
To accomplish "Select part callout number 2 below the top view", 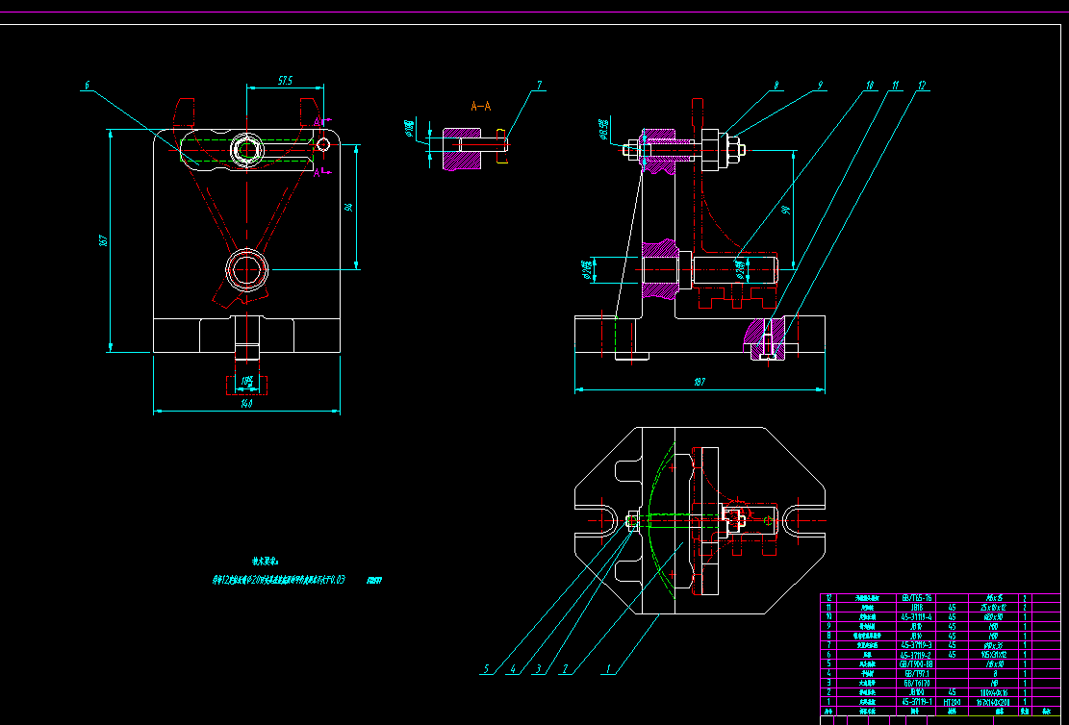I will [565, 670].
